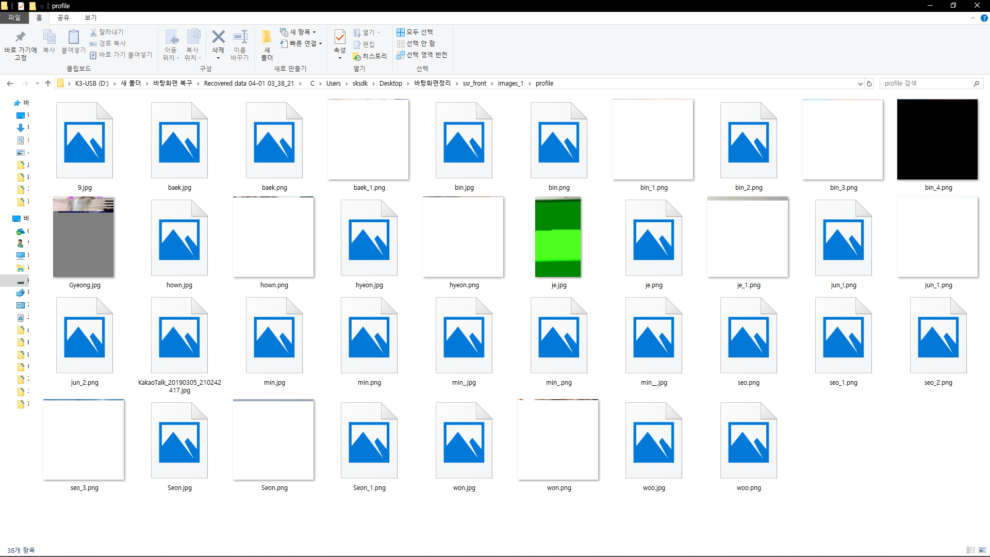This screenshot has height=557, width=990.
Task: Click ssr_front in the breadcrumb path
Action: pos(474,84)
